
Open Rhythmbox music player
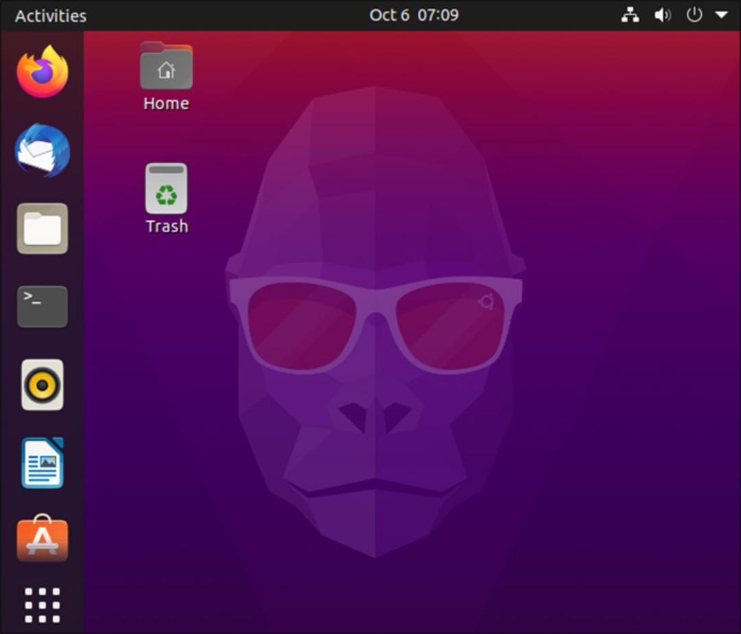pyautogui.click(x=43, y=385)
